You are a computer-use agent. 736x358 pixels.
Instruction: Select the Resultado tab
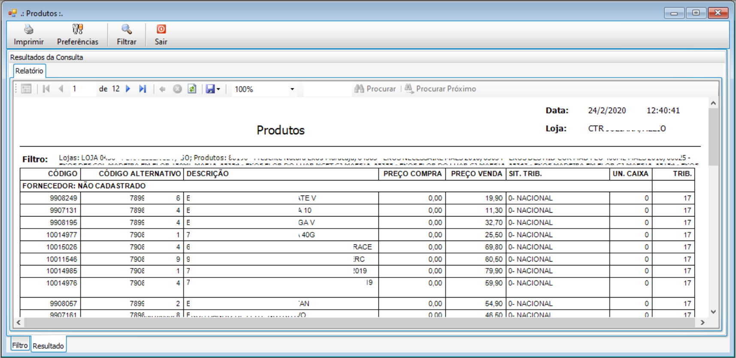point(48,346)
